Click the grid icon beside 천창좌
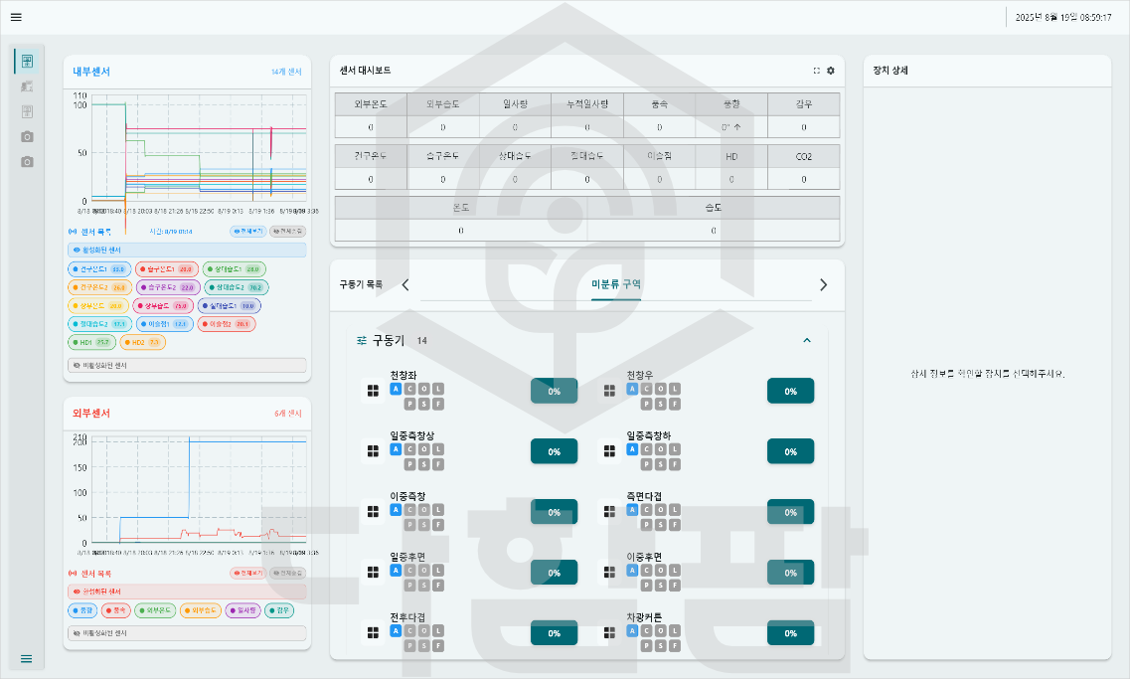Image resolution: width=1130 pixels, height=679 pixels. point(373,392)
